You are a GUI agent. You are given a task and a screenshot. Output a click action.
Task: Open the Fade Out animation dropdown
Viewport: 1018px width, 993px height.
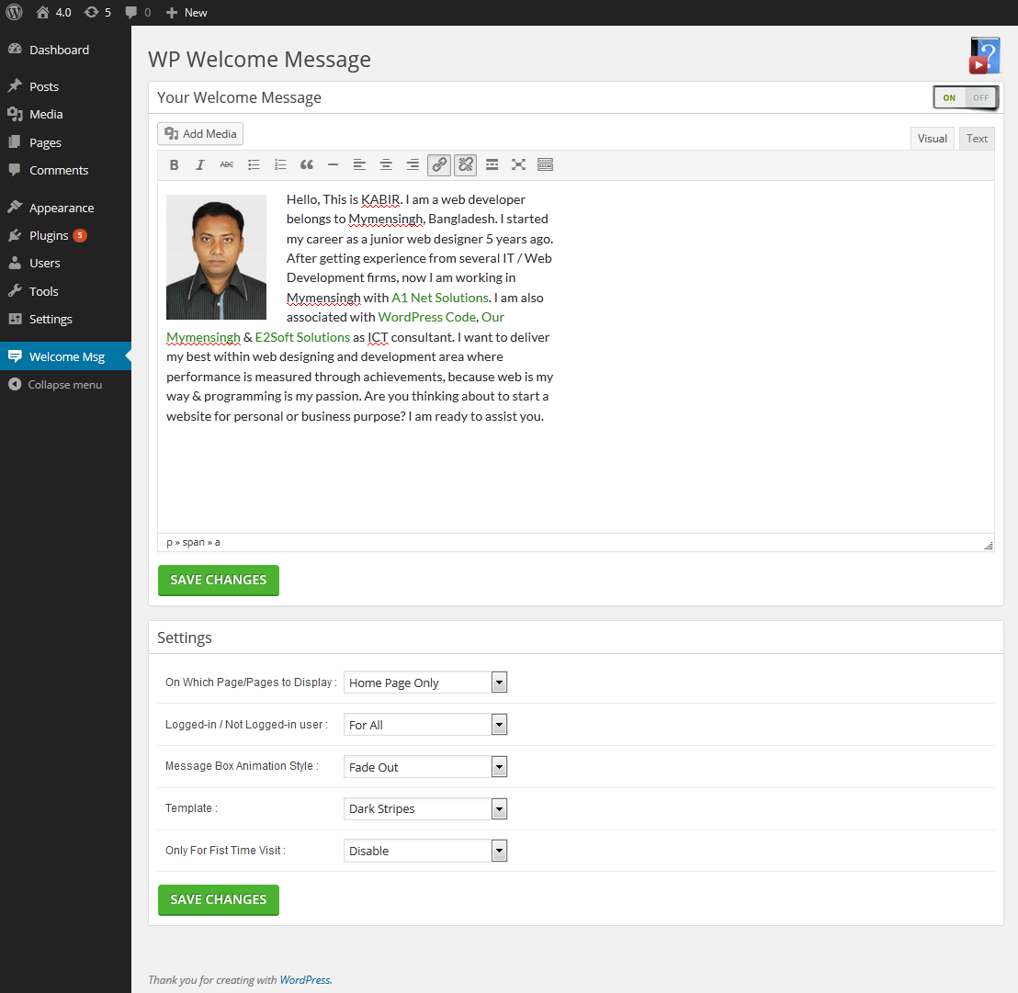pos(425,767)
